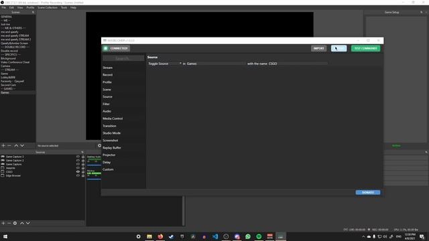Adjust the Mic/Aux volume slider

(x=94, y=179)
